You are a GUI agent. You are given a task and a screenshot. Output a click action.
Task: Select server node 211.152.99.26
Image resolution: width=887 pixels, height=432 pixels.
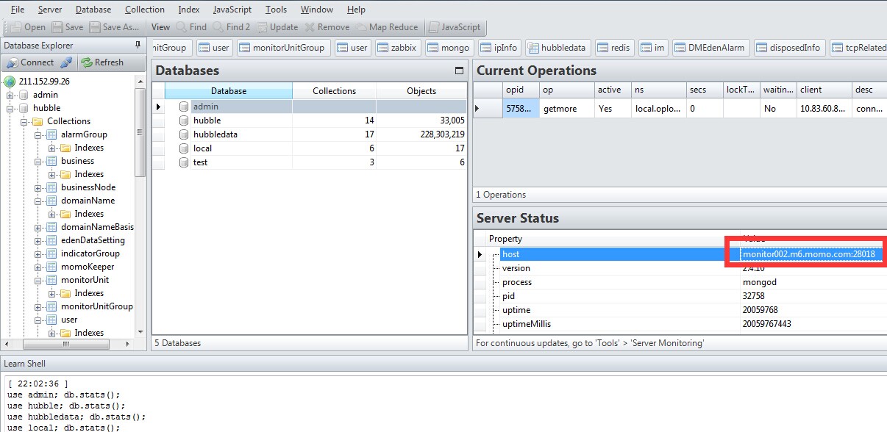(44, 82)
